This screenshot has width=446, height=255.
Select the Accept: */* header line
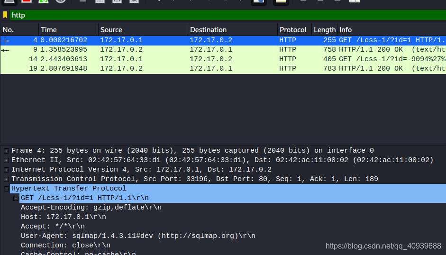(x=53, y=226)
